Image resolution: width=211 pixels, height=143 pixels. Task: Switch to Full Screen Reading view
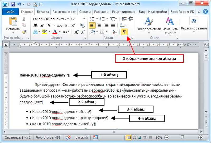[x=134, y=137]
